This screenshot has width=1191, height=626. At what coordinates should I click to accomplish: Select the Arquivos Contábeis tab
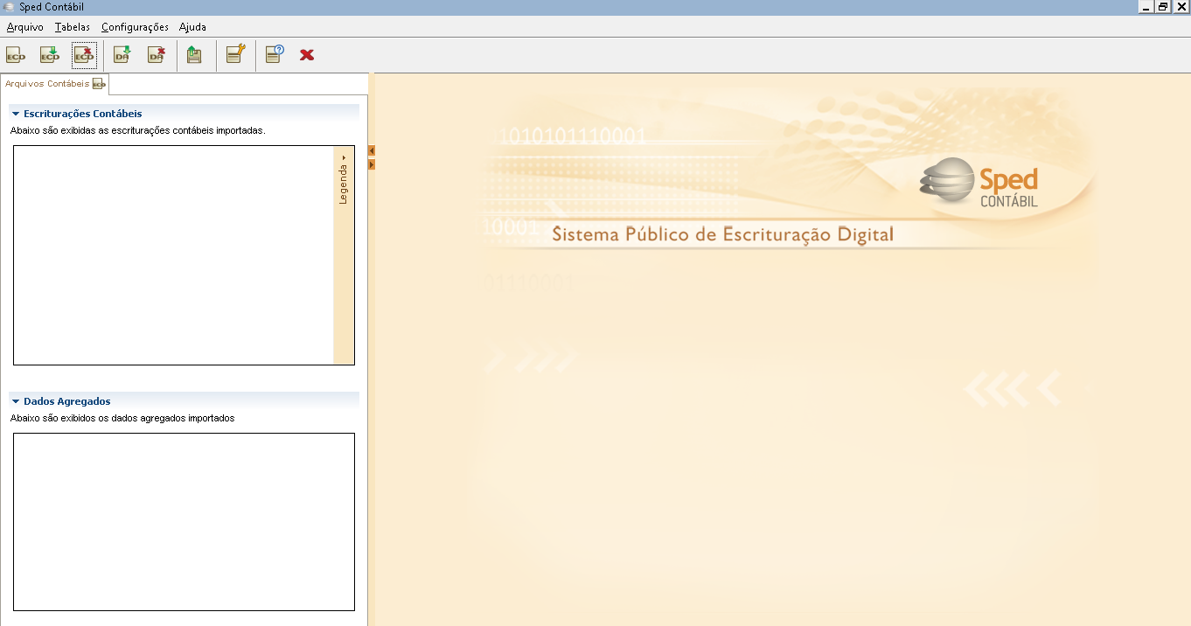point(54,84)
